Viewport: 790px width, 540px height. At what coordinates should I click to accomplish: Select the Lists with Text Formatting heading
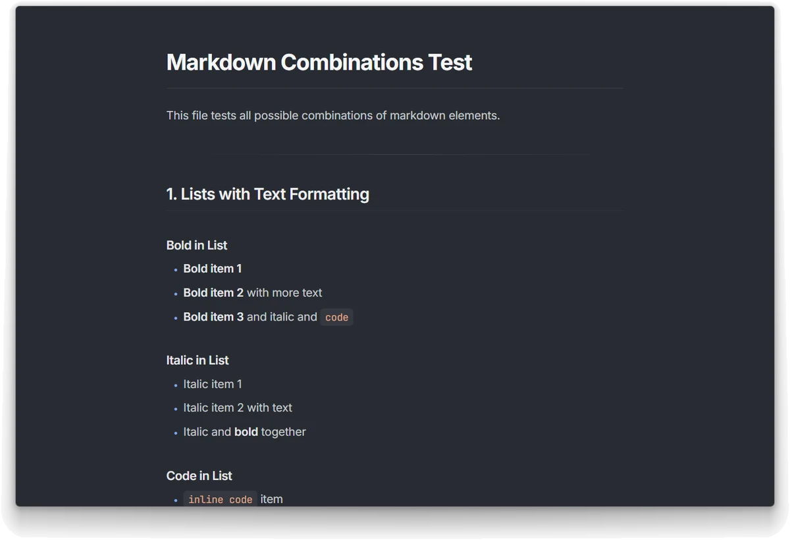(x=268, y=194)
